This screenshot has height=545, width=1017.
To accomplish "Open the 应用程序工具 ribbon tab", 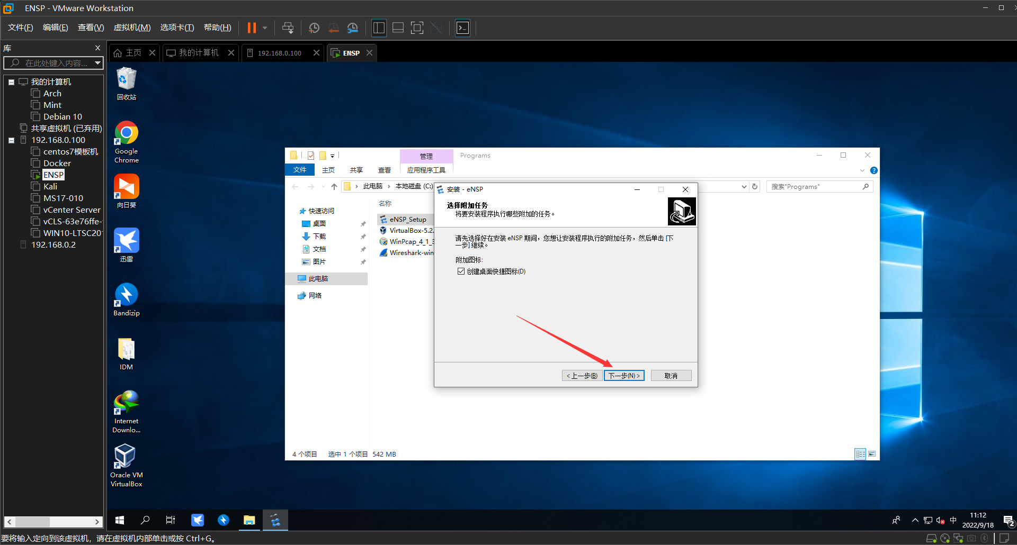I will point(426,170).
